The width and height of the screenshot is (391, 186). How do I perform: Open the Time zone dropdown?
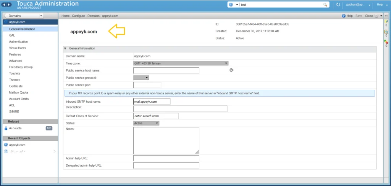point(181,63)
